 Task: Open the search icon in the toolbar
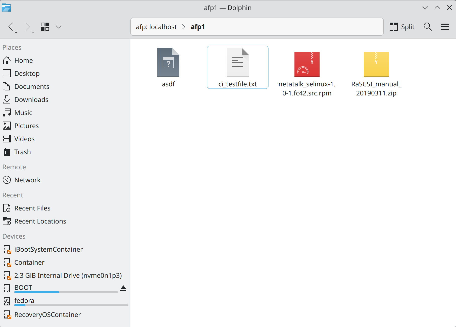[x=427, y=27]
